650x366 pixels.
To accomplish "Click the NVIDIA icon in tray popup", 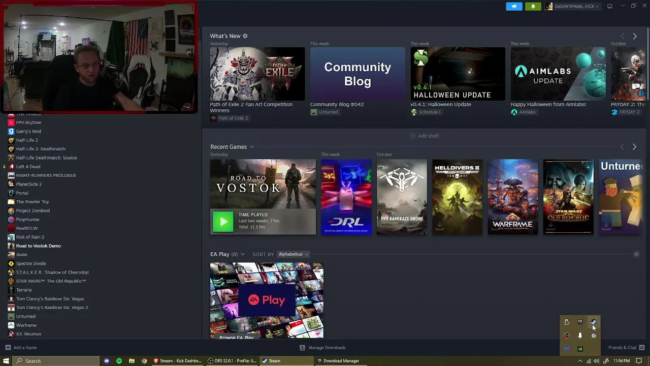I will [x=580, y=349].
